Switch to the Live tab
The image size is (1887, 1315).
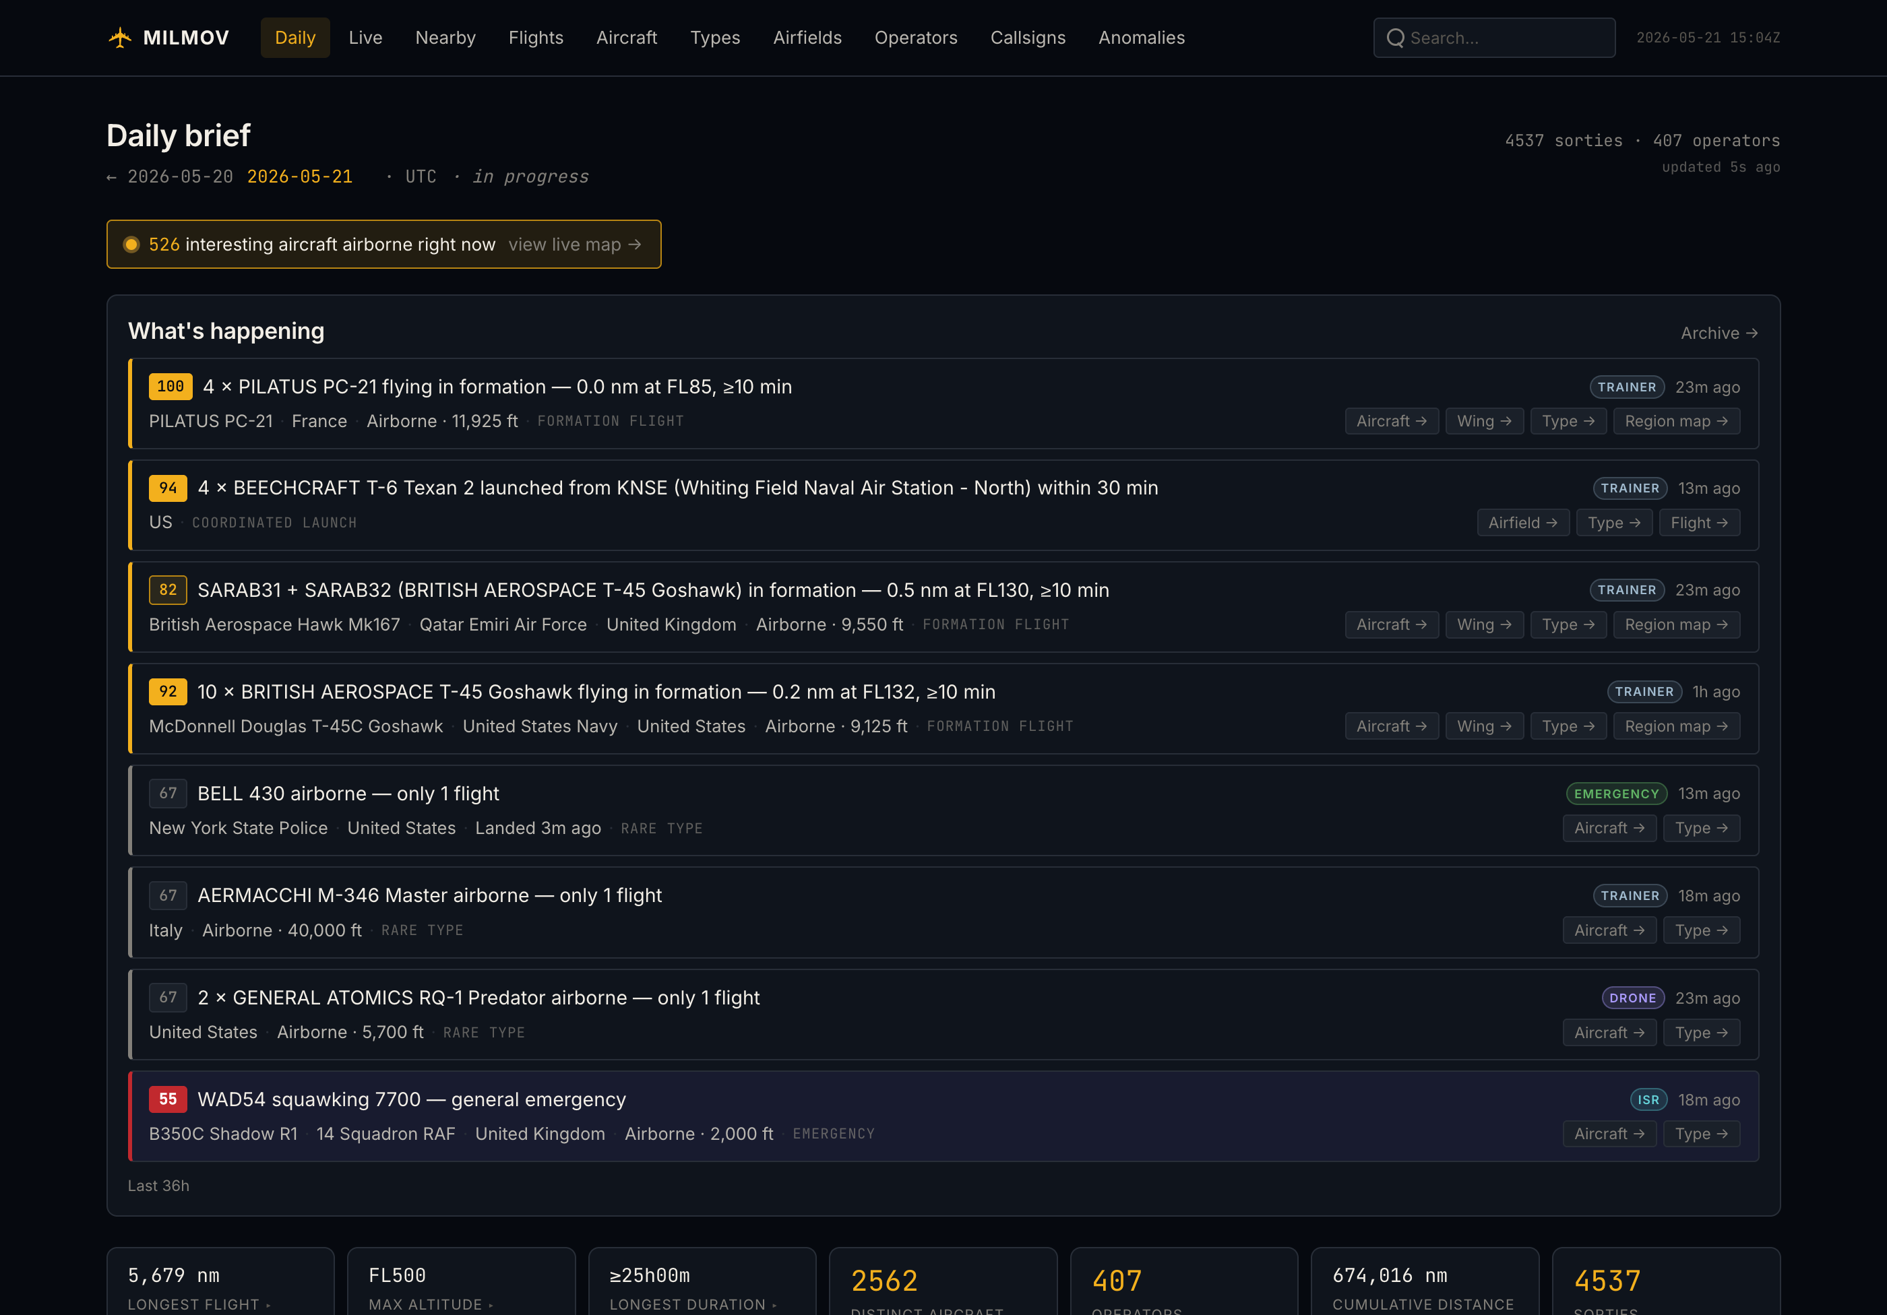(x=366, y=38)
